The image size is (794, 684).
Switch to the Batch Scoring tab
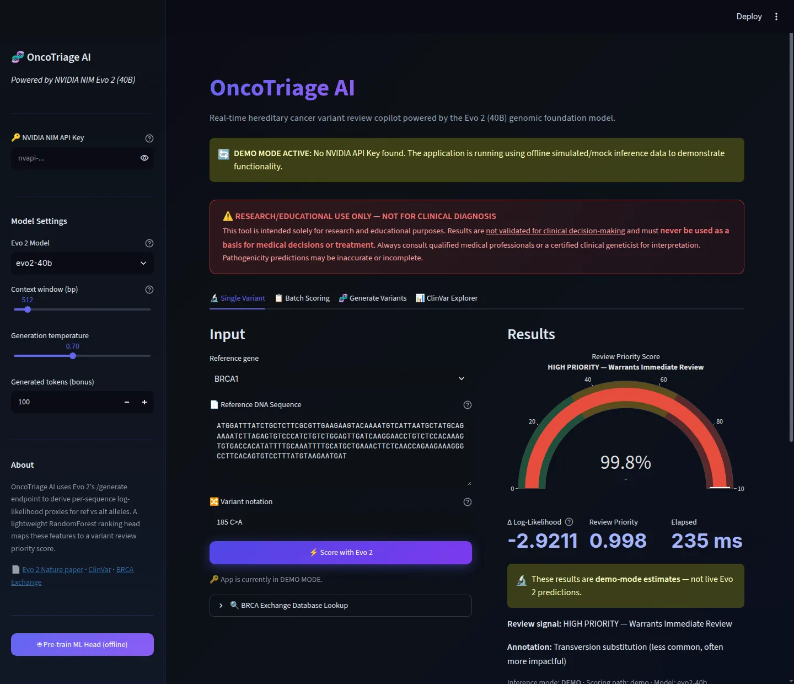point(302,298)
